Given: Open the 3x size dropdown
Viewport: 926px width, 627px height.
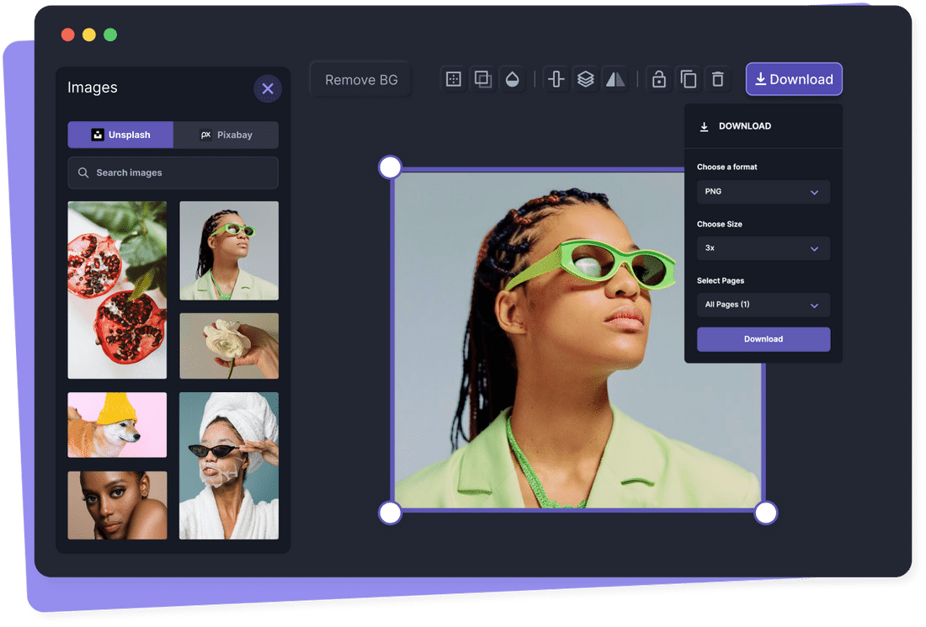Looking at the screenshot, I should point(764,248).
